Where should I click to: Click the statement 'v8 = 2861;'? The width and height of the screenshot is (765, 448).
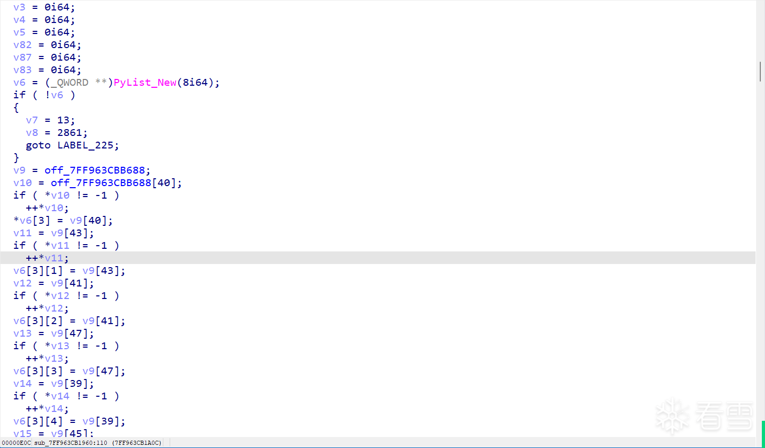pyautogui.click(x=57, y=133)
